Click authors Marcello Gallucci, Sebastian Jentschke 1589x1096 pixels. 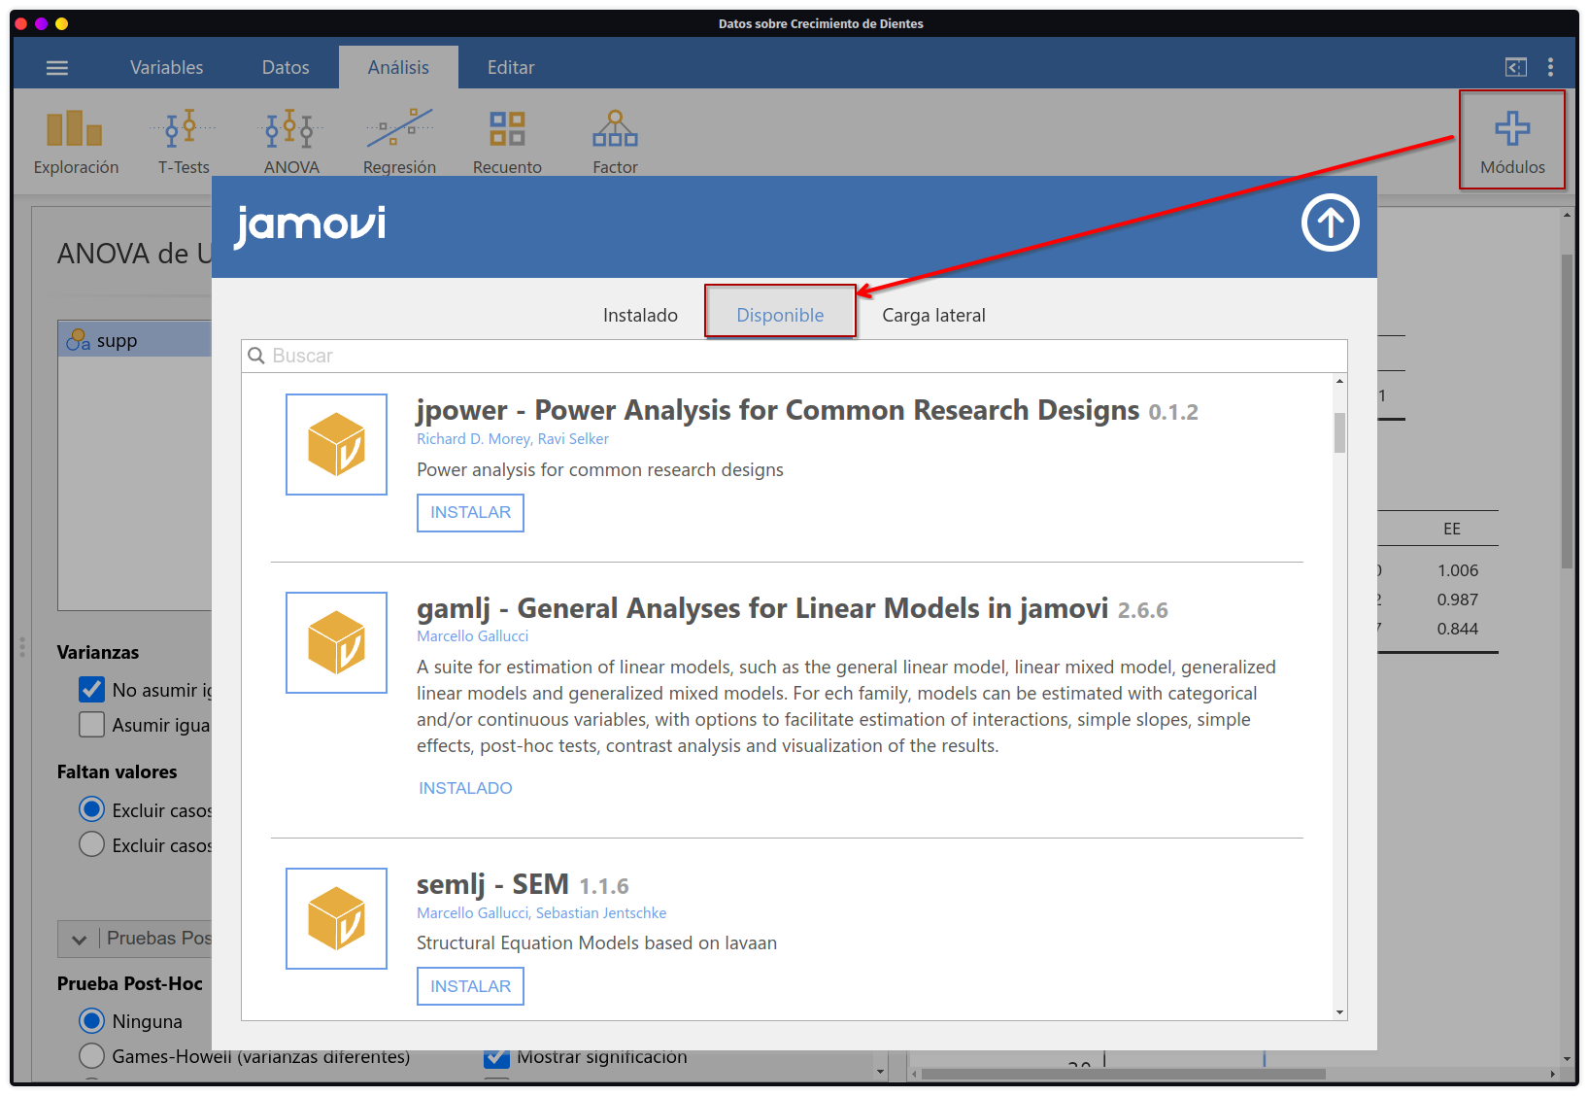click(x=542, y=913)
